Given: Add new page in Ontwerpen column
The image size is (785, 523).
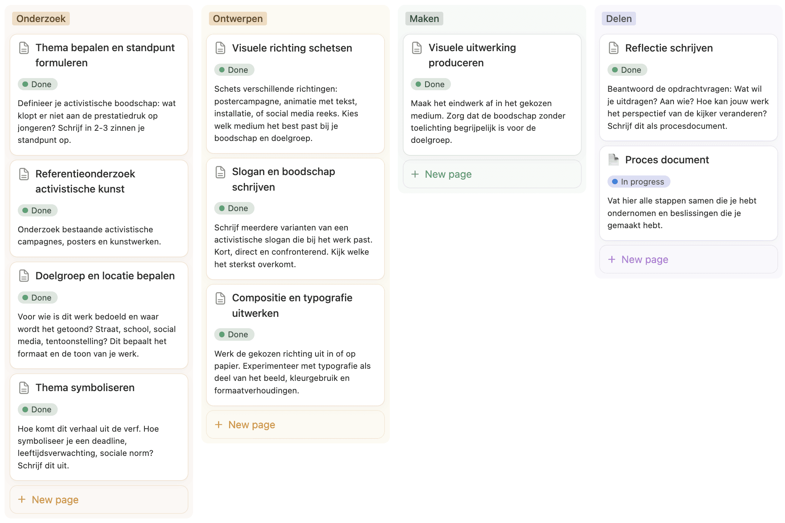Looking at the screenshot, I should click(251, 424).
